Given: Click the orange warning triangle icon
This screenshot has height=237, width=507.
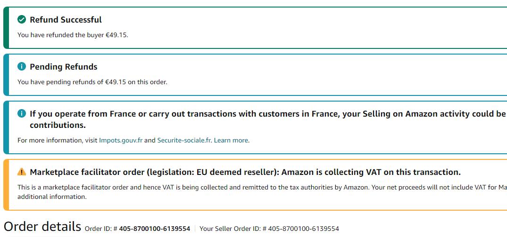Looking at the screenshot, I should (21, 172).
